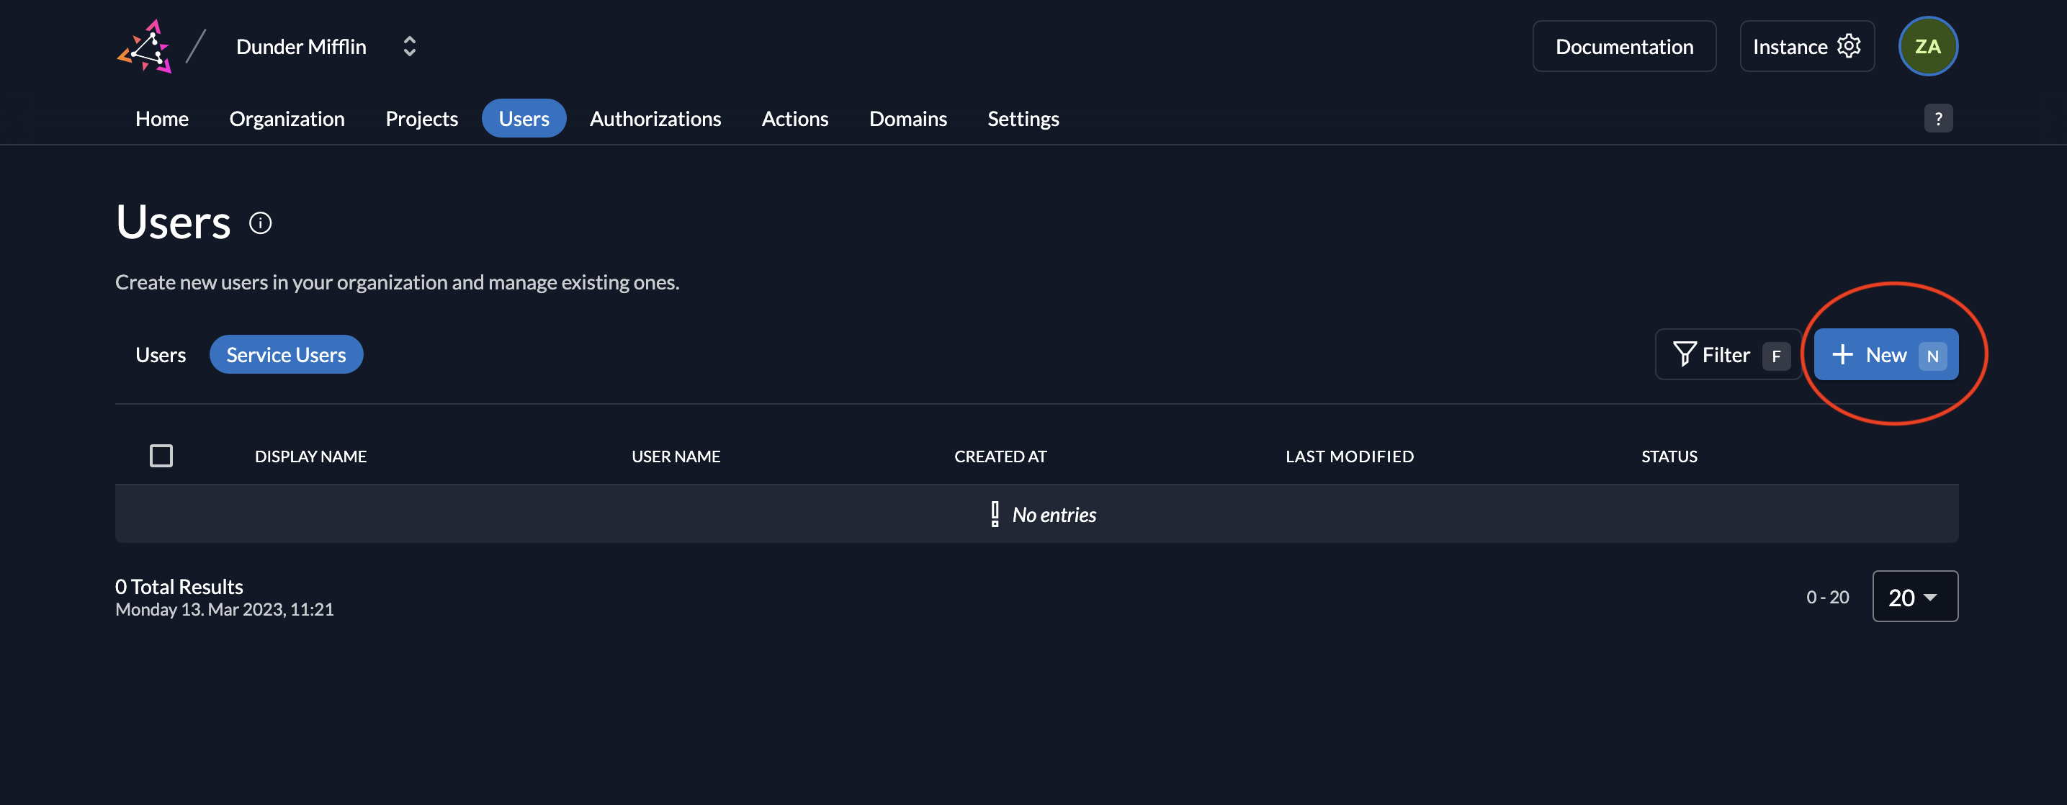Viewport: 2067px width, 805px height.
Task: Select the Users tab filter
Action: click(x=161, y=354)
